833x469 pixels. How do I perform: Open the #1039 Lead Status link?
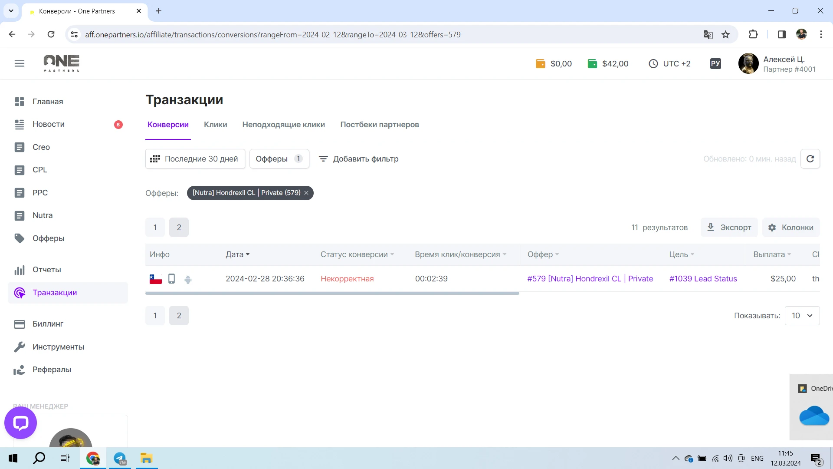703,279
